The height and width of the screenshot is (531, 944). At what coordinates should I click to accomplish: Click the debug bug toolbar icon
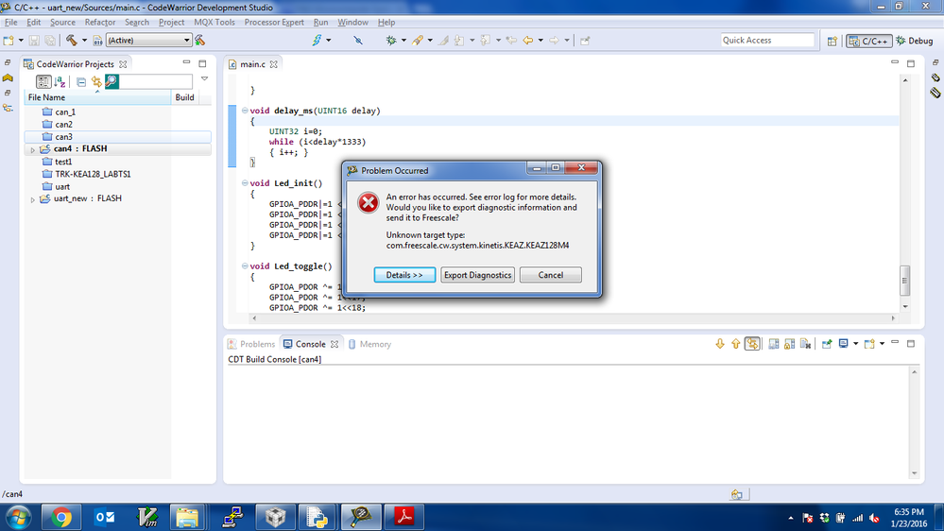(x=391, y=41)
